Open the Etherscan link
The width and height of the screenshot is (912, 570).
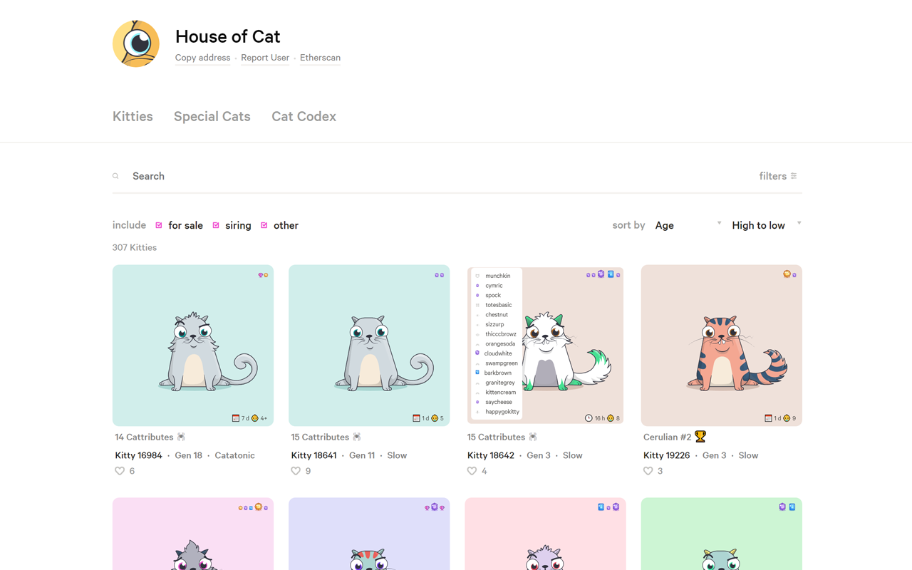pyautogui.click(x=320, y=58)
